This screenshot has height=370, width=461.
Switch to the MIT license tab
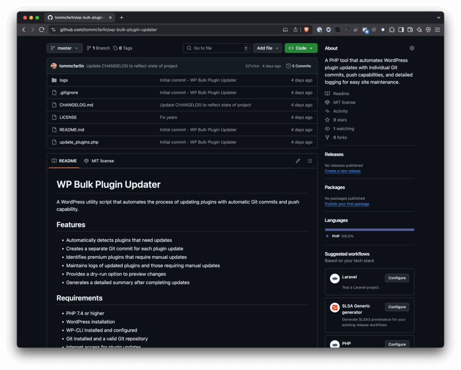(99, 161)
